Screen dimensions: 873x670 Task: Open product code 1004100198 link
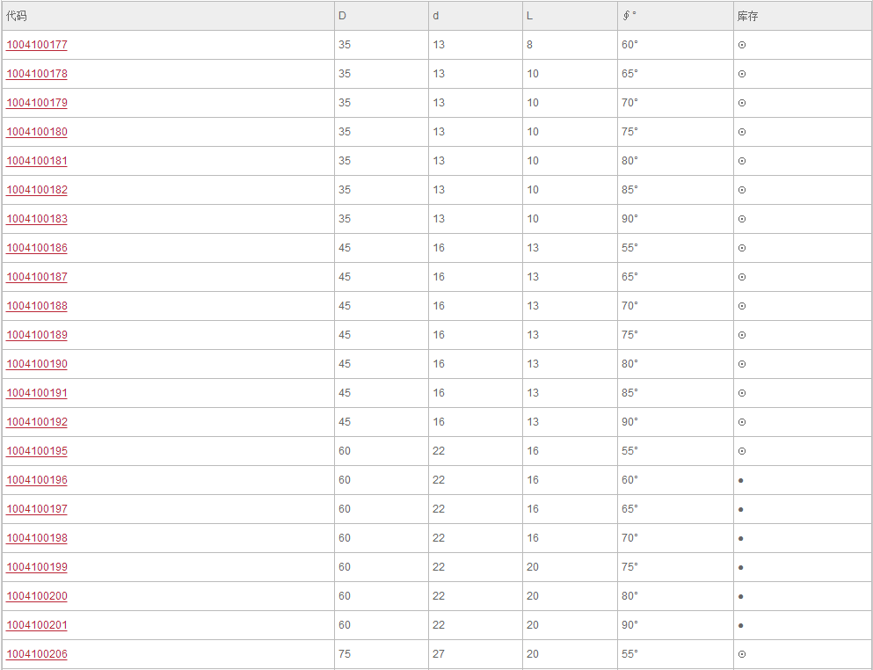click(37, 537)
